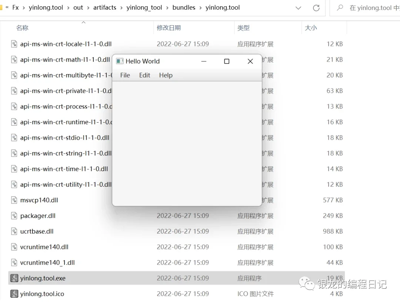Navigate to the bundles folder via breadcrumb
This screenshot has height=302, width=400.
pyautogui.click(x=184, y=7)
